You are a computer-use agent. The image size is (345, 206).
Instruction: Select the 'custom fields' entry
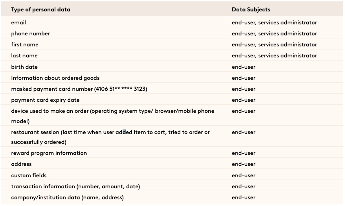tap(29, 175)
